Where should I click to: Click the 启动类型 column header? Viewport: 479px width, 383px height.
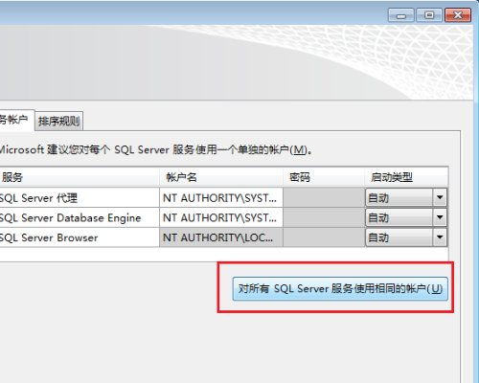(x=406, y=177)
